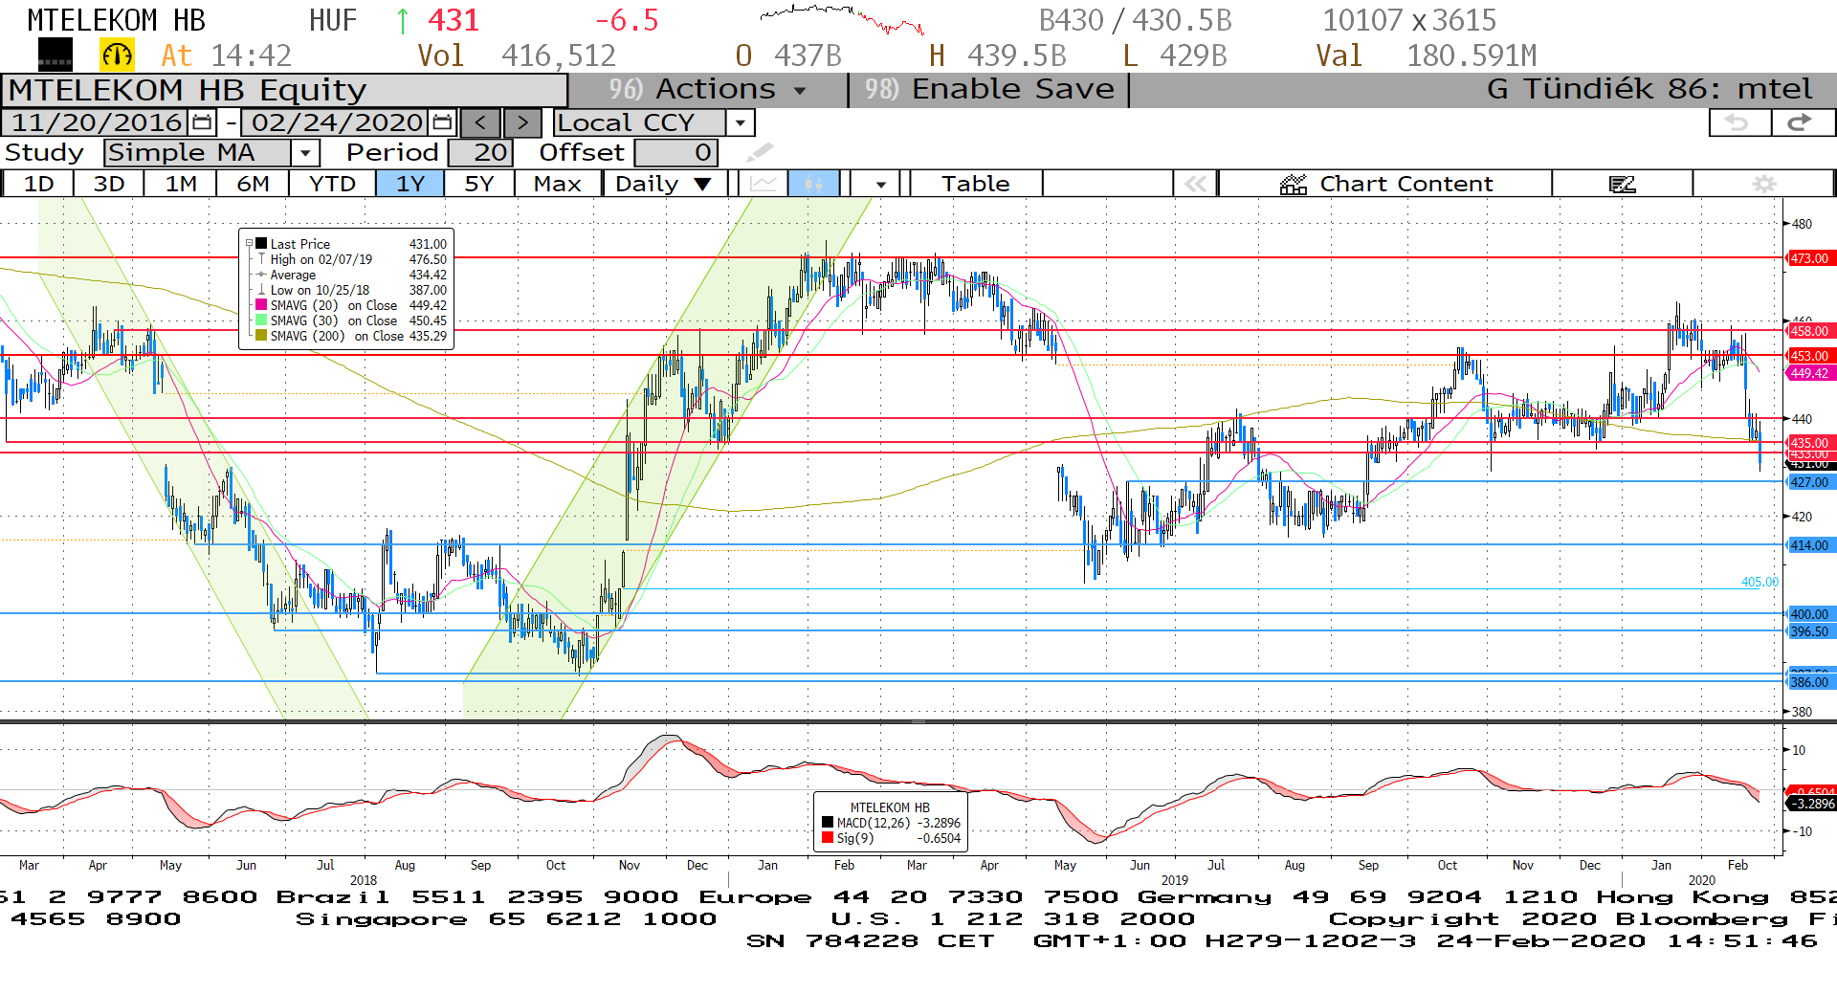The height and width of the screenshot is (994, 1837).
Task: Click the double-chevron collapse panel icon
Action: [x=1196, y=184]
